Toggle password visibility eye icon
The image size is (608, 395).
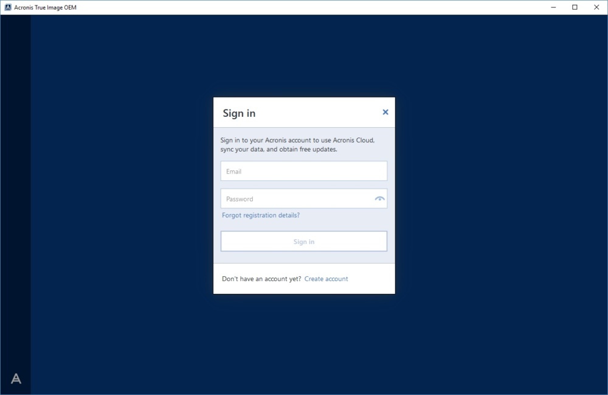[x=379, y=198]
